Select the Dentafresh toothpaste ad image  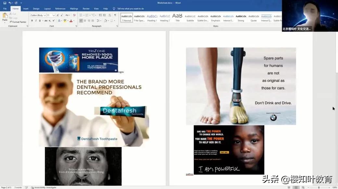click(x=94, y=110)
